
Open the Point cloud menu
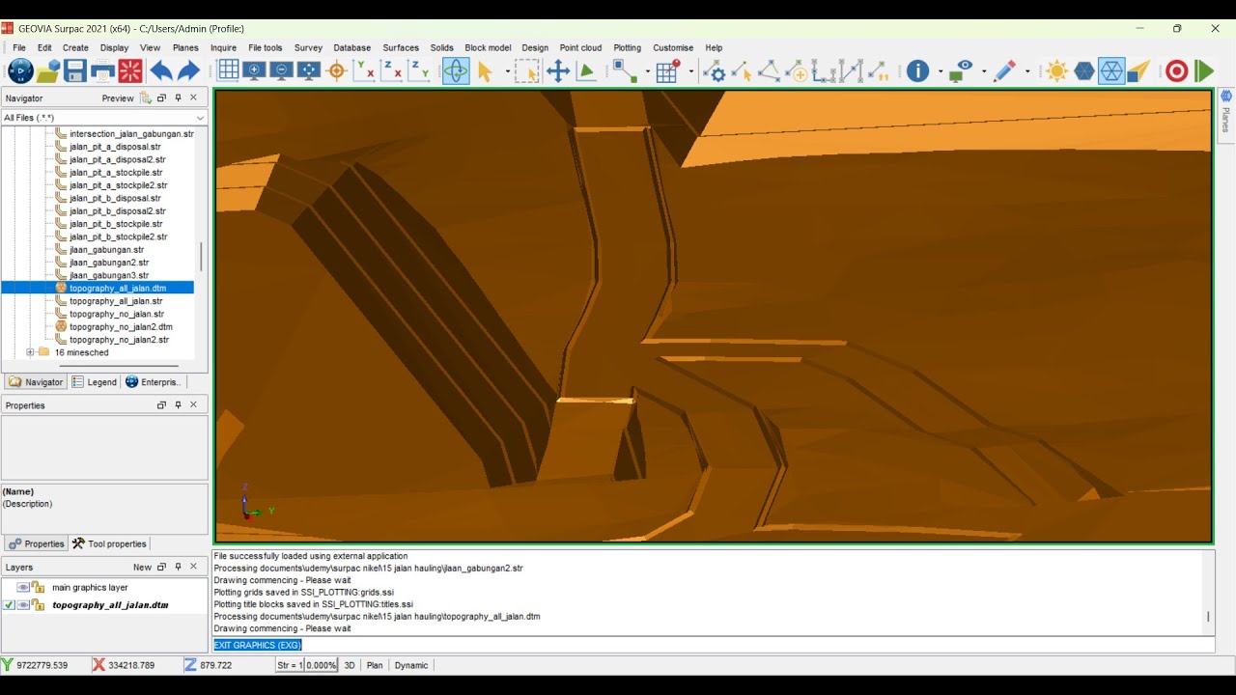pos(580,47)
